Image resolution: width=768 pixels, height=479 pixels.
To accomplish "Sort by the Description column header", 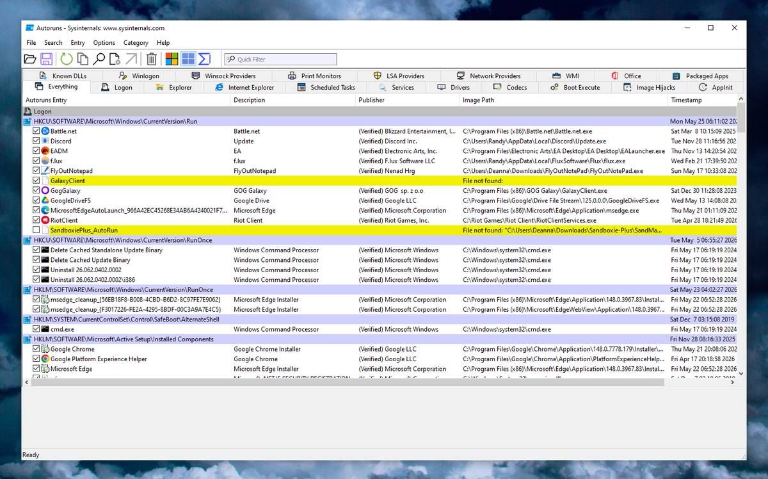I will coord(293,100).
